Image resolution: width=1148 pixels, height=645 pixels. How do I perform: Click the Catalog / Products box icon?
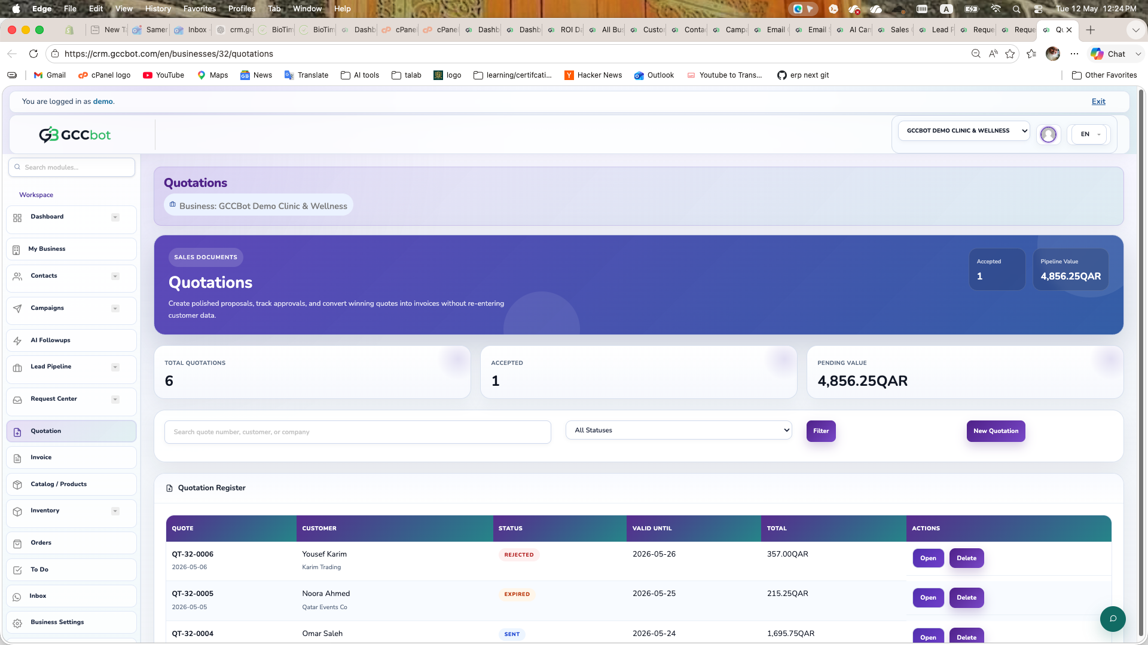coord(17,484)
